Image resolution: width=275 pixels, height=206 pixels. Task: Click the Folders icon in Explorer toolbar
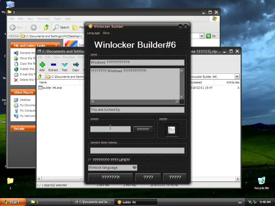75,27
